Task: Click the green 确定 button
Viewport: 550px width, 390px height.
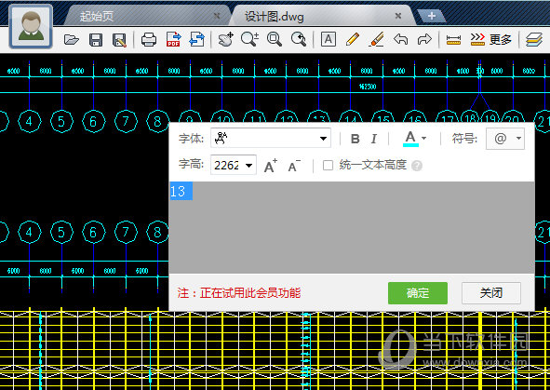Action: pyautogui.click(x=418, y=293)
